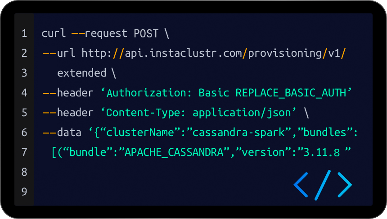Select line number 5 in gutter
The width and height of the screenshot is (387, 219).
coord(24,113)
